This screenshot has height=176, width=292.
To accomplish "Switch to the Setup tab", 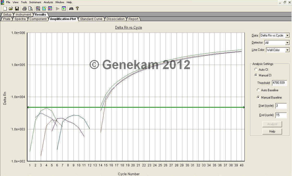I will tap(7, 15).
